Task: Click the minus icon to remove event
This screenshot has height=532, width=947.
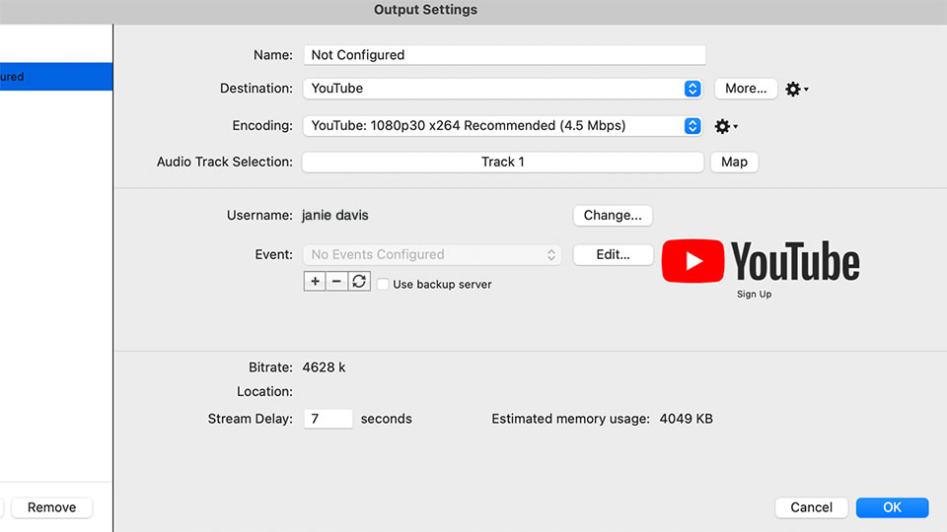Action: point(336,282)
